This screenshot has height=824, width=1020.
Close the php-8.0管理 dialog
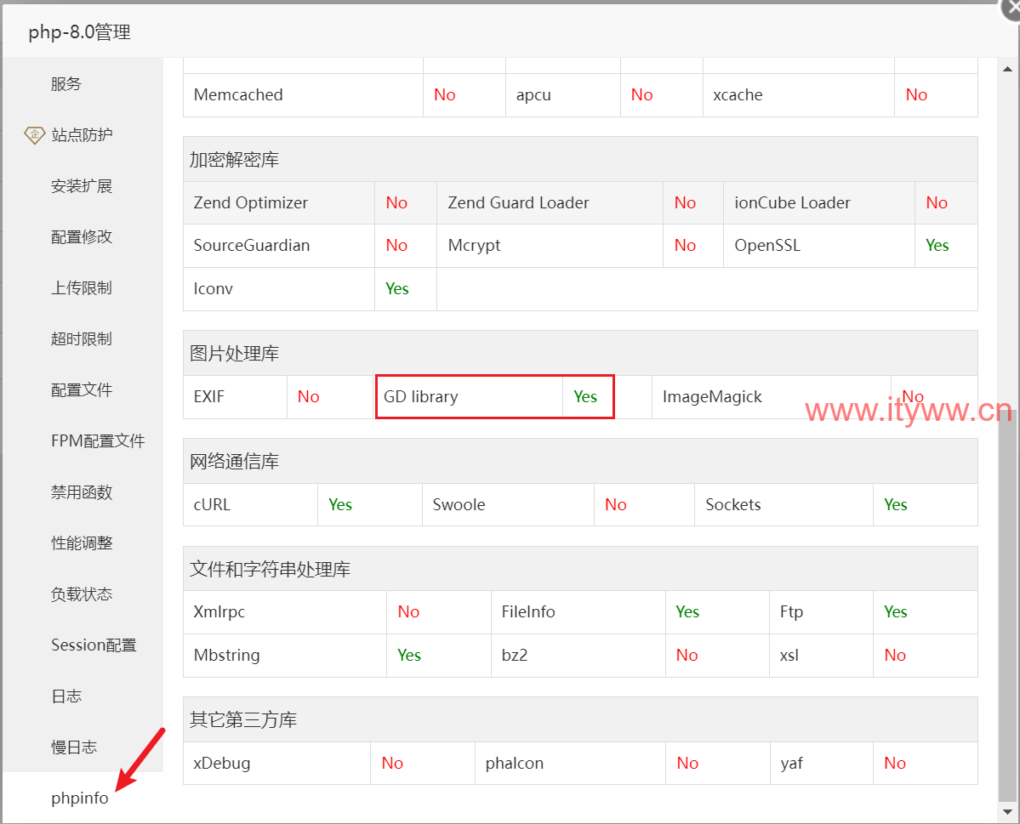point(1011,8)
